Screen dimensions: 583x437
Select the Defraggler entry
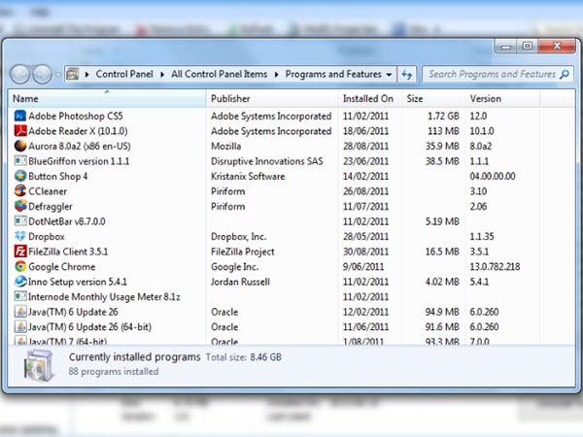51,206
